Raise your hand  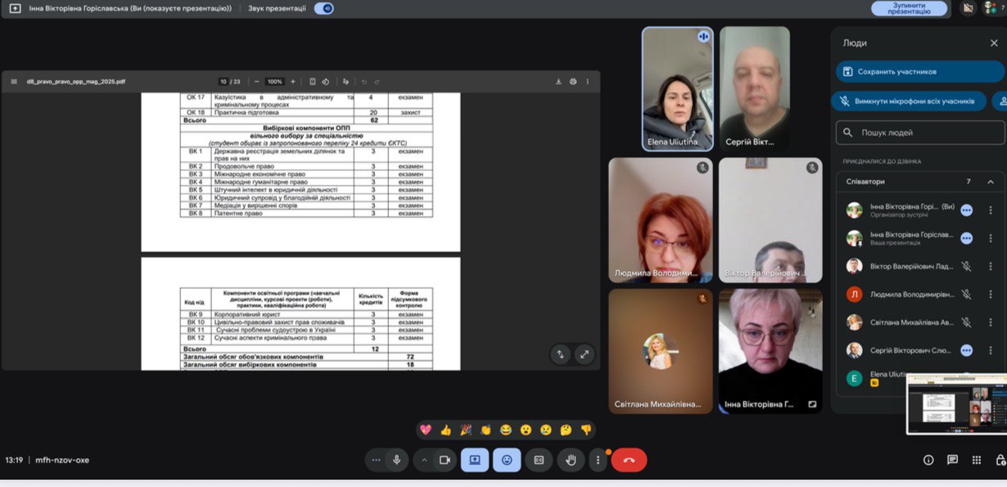[571, 460]
